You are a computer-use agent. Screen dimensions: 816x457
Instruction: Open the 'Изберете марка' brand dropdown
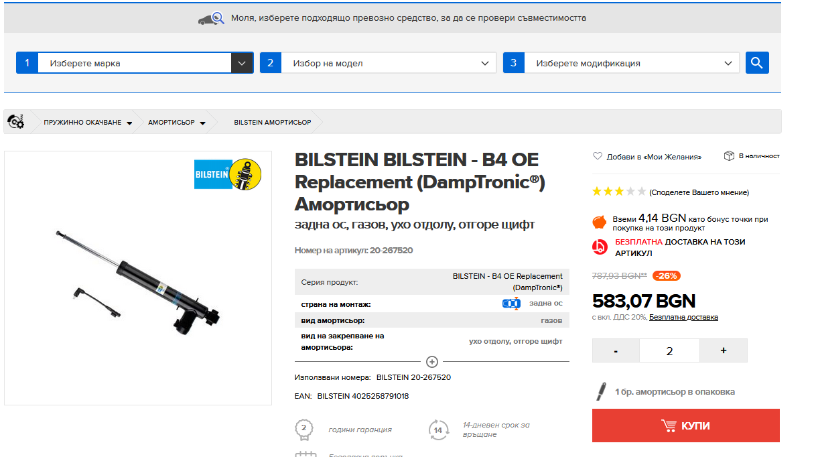[145, 63]
